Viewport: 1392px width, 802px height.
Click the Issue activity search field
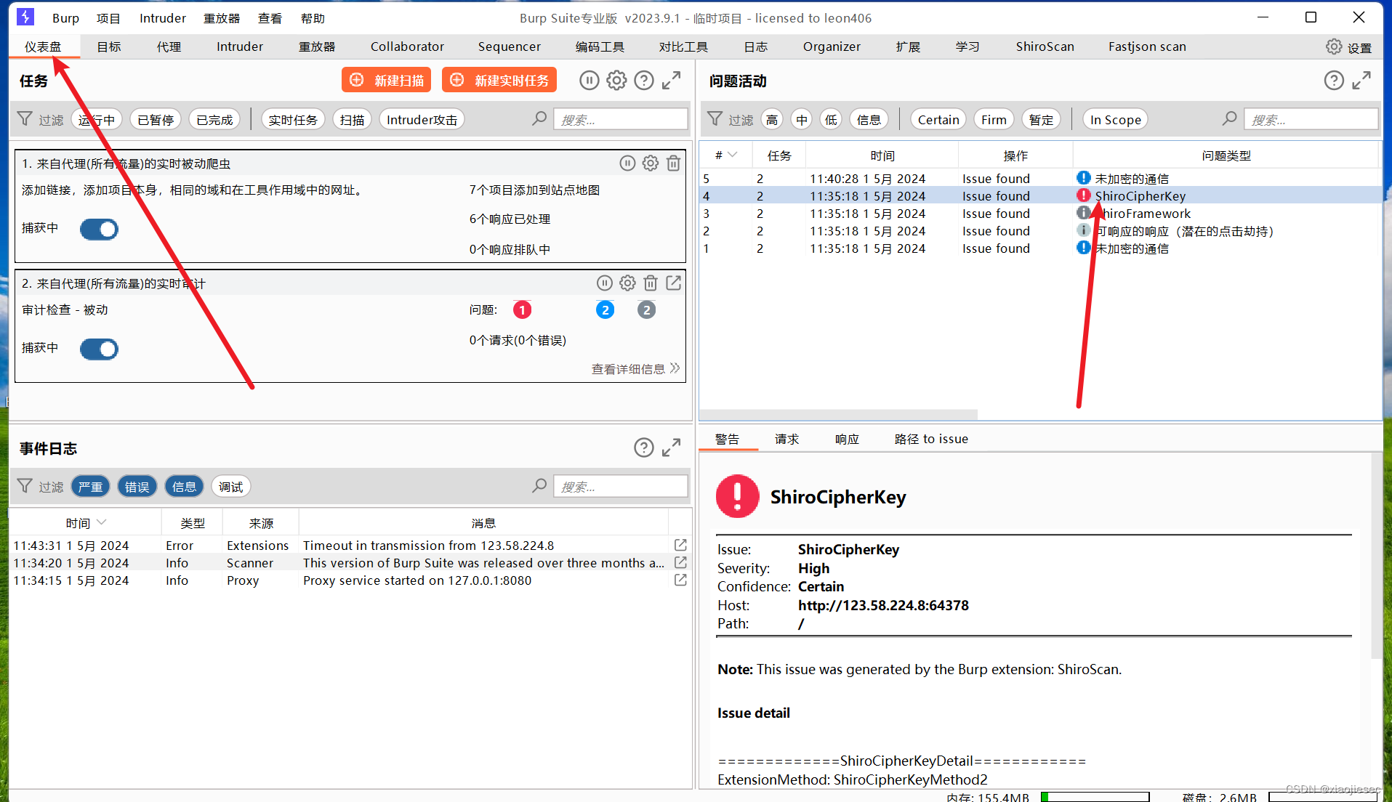pyautogui.click(x=1311, y=119)
